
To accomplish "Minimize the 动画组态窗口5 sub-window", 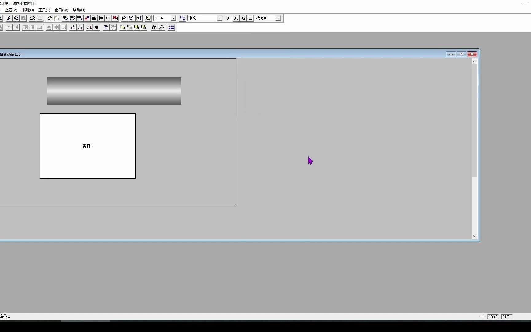I will 451,54.
